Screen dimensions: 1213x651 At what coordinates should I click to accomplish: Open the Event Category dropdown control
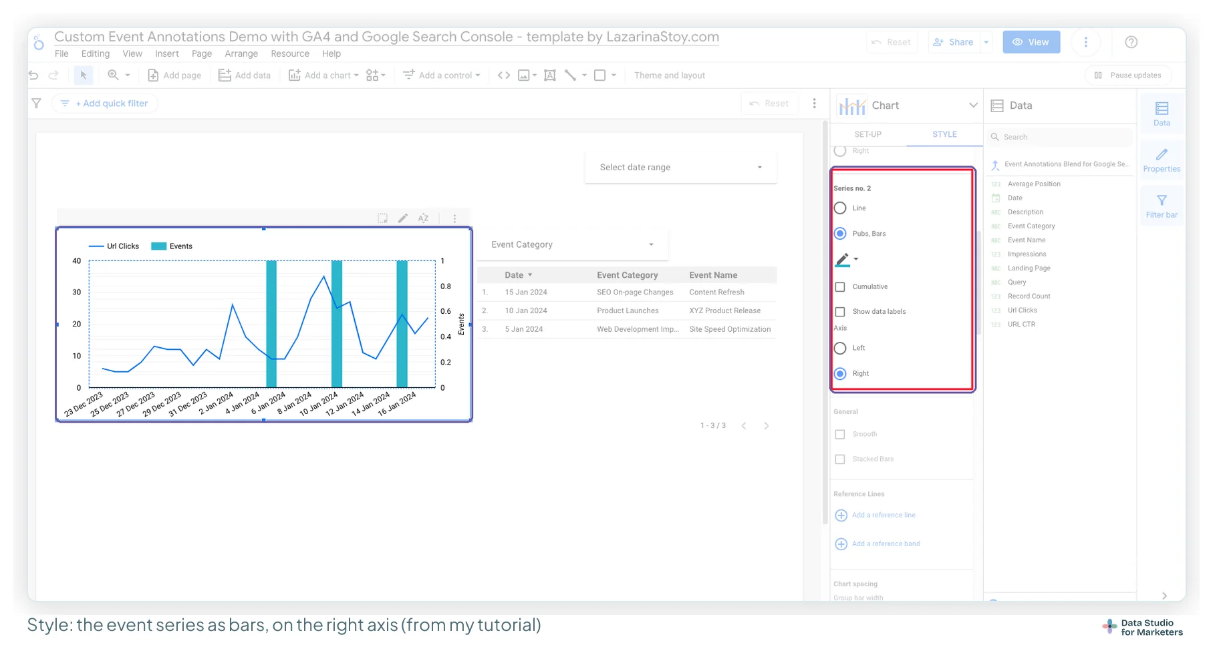(x=572, y=245)
